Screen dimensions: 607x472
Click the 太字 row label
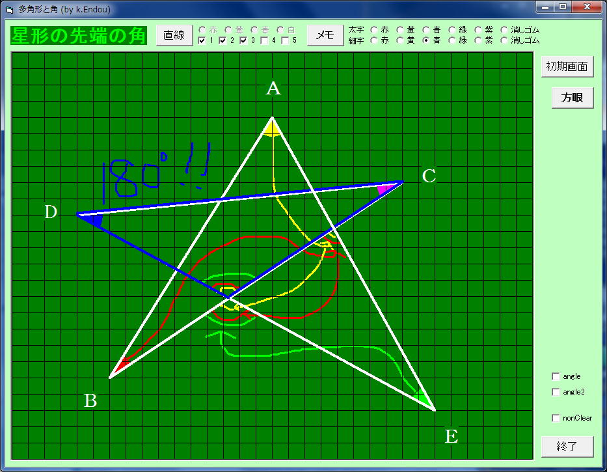356,30
